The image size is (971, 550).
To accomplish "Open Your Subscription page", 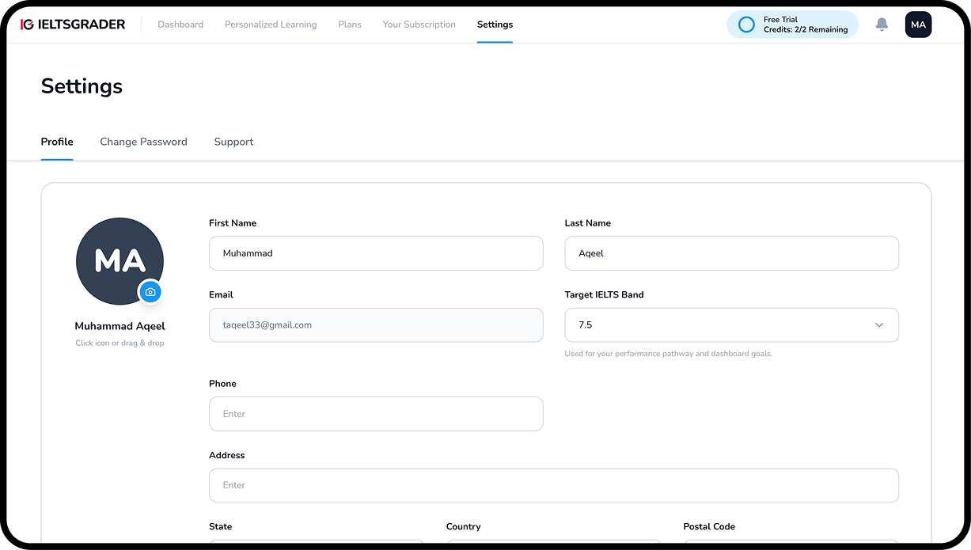I will click(419, 25).
